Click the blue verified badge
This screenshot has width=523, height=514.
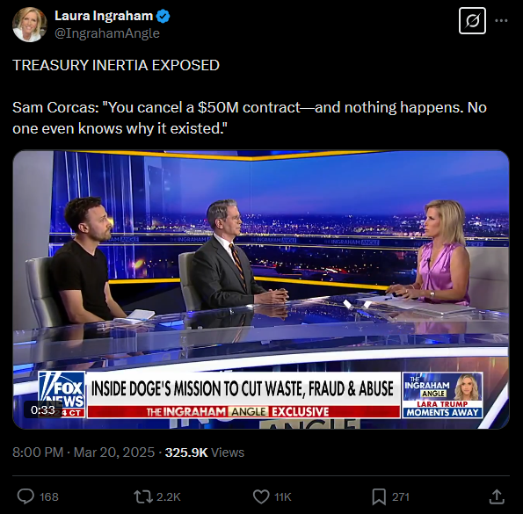pyautogui.click(x=163, y=16)
